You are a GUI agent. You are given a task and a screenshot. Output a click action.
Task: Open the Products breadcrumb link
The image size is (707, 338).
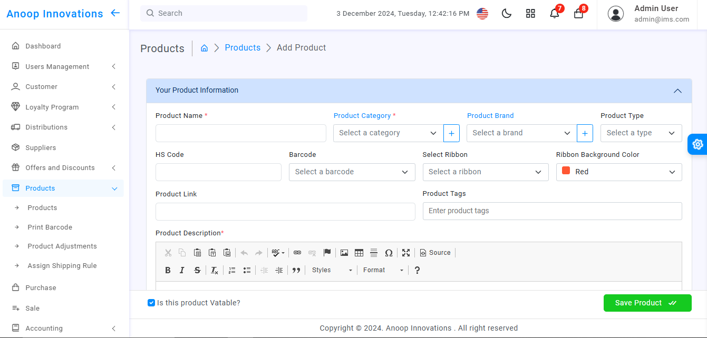pos(243,47)
